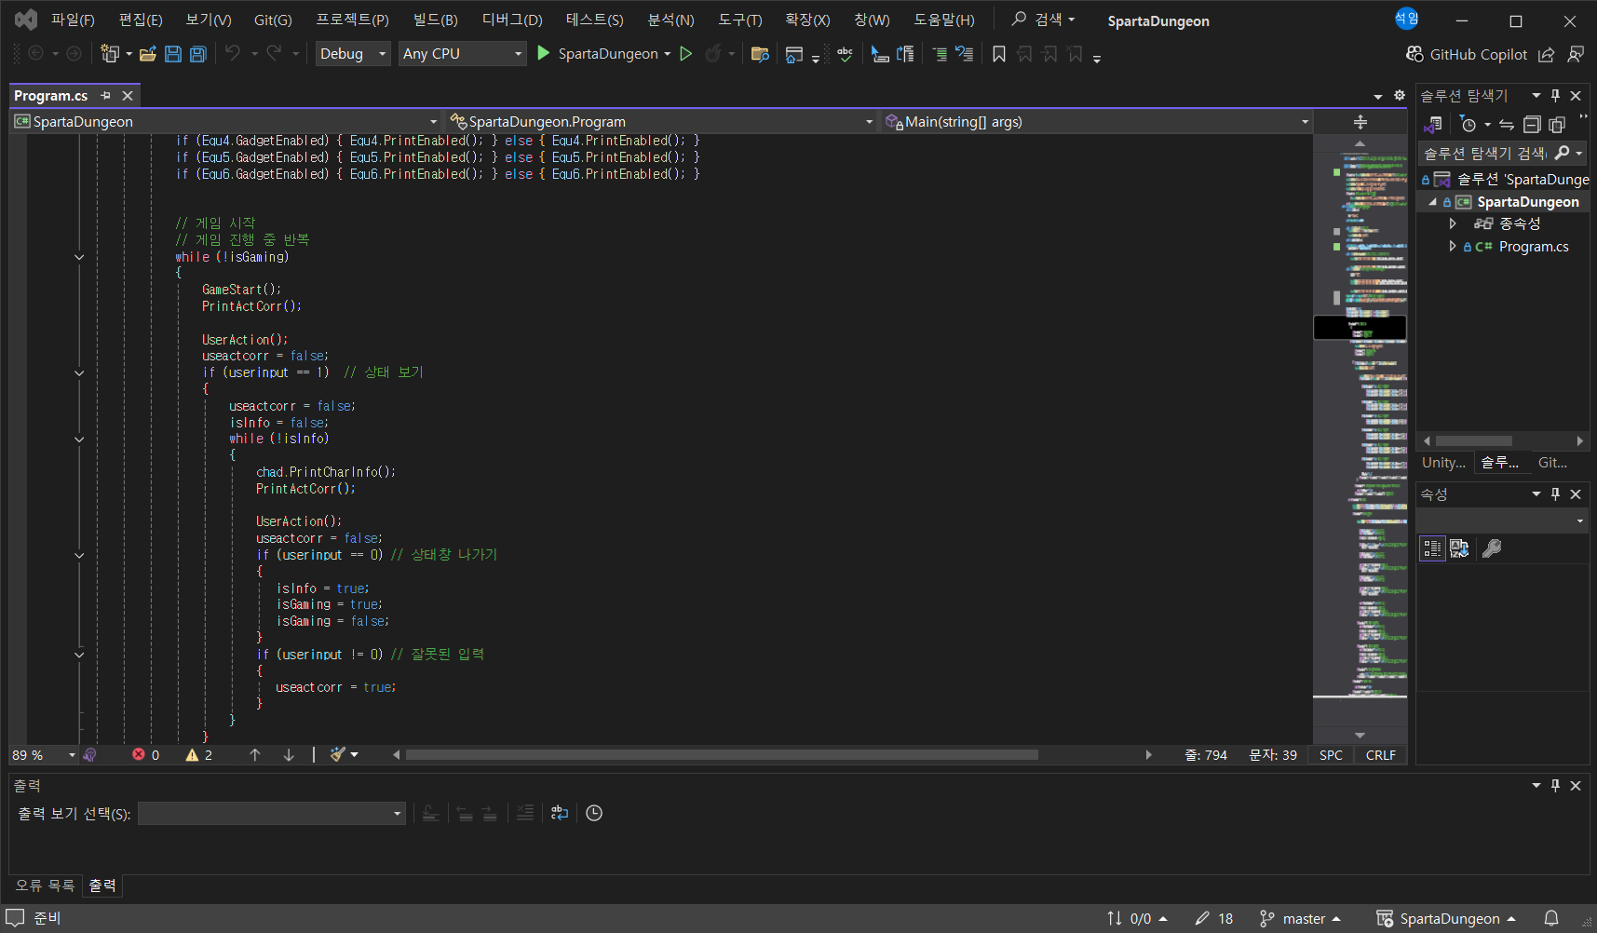This screenshot has width=1597, height=933.
Task: Toggle auto-hide pin on the Output panel
Action: (1555, 786)
